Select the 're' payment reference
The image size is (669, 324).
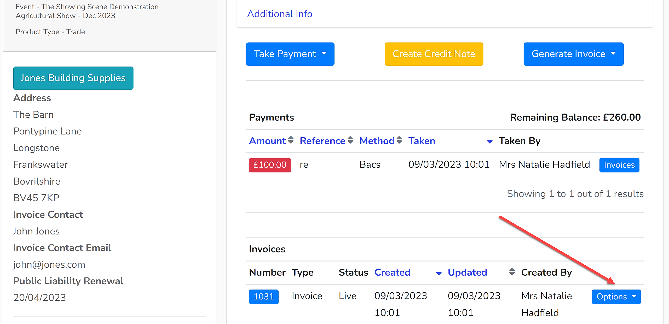coord(304,165)
